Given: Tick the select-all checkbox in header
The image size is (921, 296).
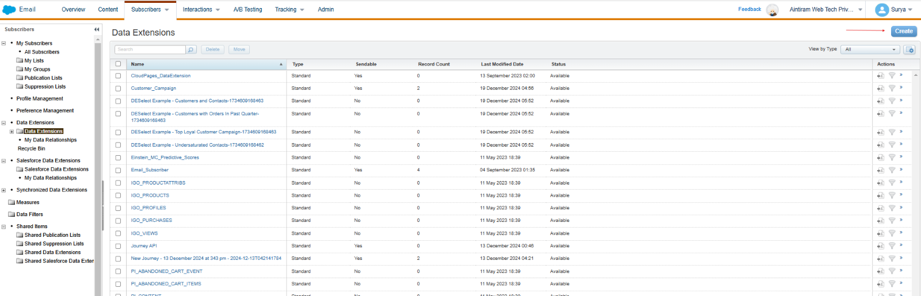Looking at the screenshot, I should click(x=118, y=64).
